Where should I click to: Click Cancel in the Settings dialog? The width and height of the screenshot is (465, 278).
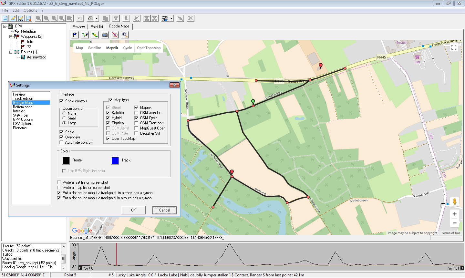(x=164, y=210)
